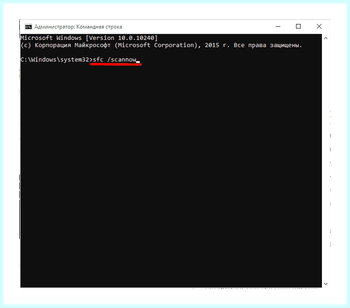This screenshot has width=350, height=308.
Task: Maximize the Command Prompt window
Action: pyautogui.click(x=298, y=27)
